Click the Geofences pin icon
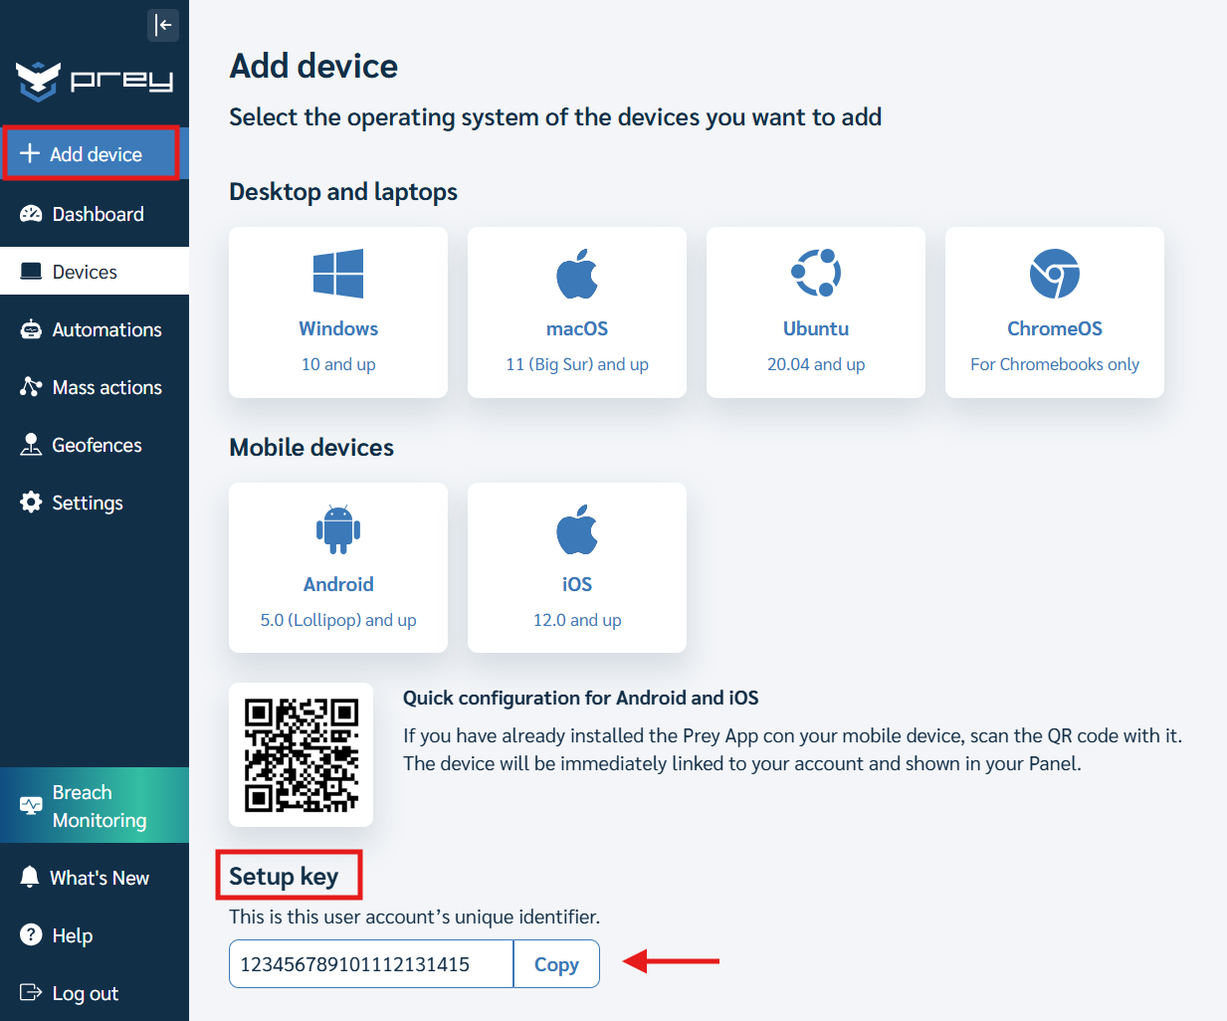The width and height of the screenshot is (1227, 1021). click(31, 445)
